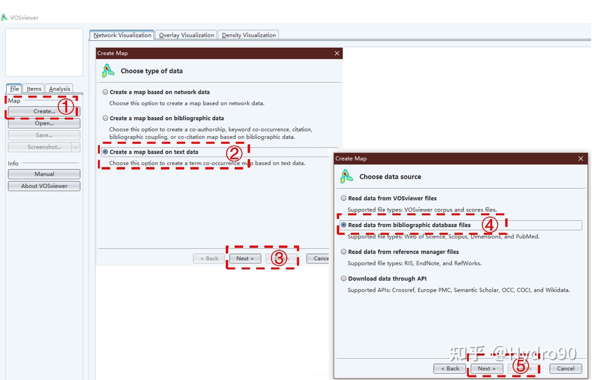The width and height of the screenshot is (592, 380).
Task: Close the Choose data source dialog
Action: point(581,159)
